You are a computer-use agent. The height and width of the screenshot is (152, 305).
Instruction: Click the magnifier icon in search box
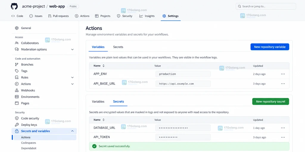(x=239, y=7)
